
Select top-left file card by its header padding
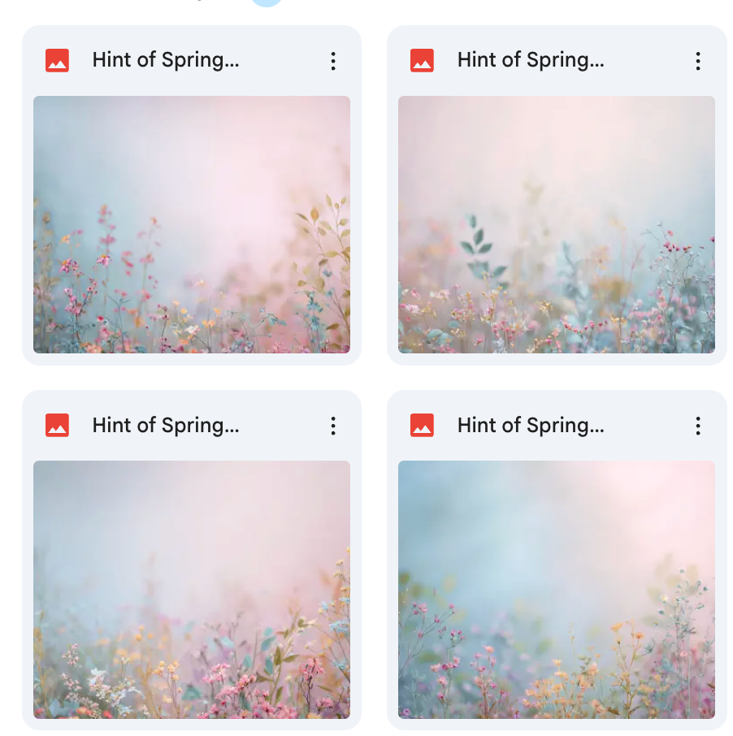click(x=280, y=61)
